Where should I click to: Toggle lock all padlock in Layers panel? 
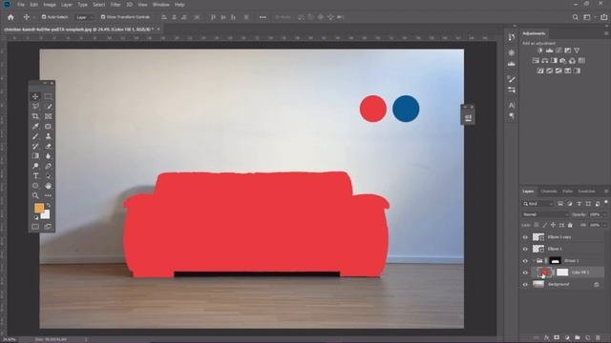pyautogui.click(x=570, y=225)
